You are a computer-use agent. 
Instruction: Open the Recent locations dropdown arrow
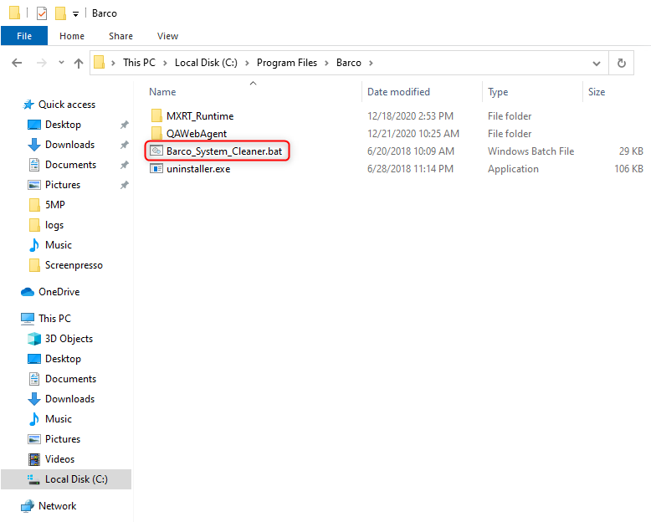coord(61,63)
